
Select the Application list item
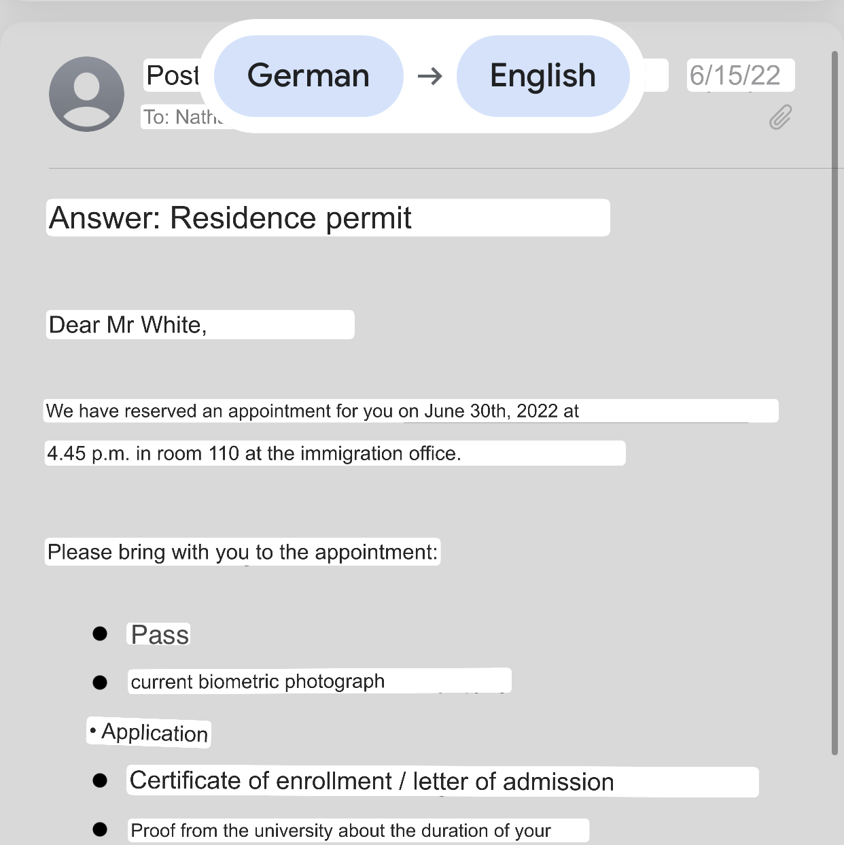(x=154, y=733)
